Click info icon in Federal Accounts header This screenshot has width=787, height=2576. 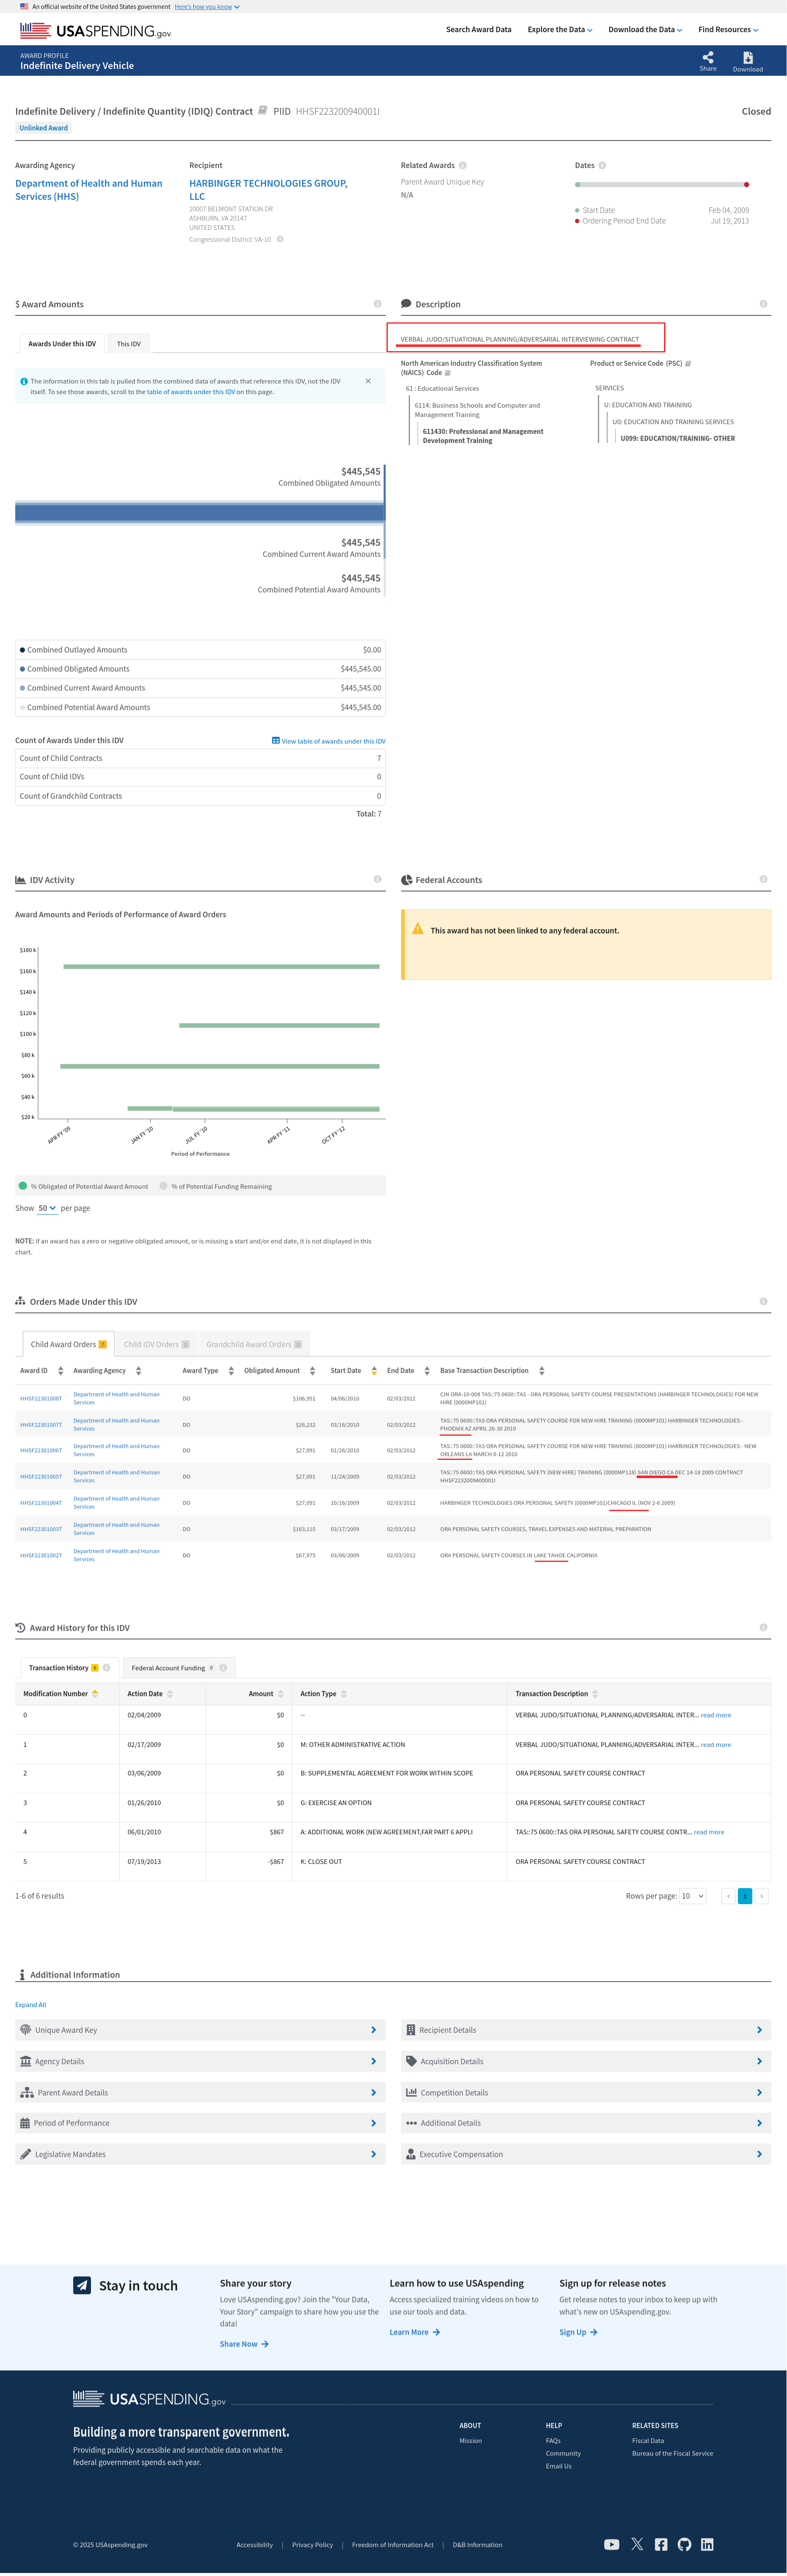pyautogui.click(x=763, y=879)
